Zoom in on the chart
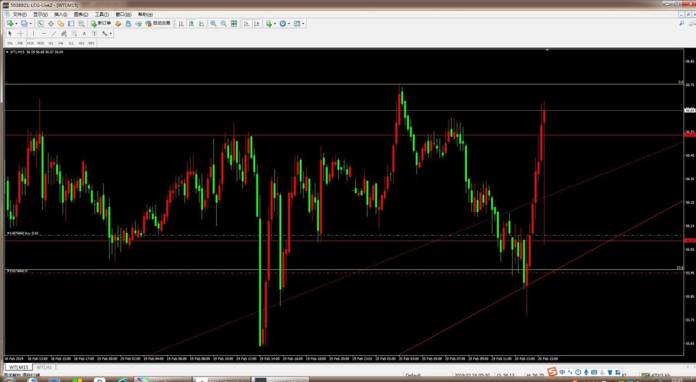696x382 pixels. point(213,24)
